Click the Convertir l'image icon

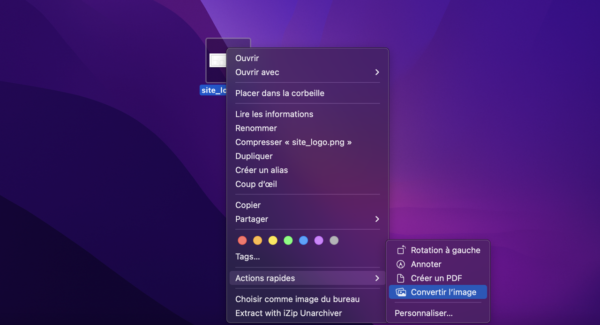pos(401,292)
